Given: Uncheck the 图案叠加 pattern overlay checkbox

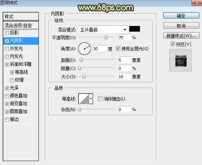Looking at the screenshot, I should click(x=7, y=112).
